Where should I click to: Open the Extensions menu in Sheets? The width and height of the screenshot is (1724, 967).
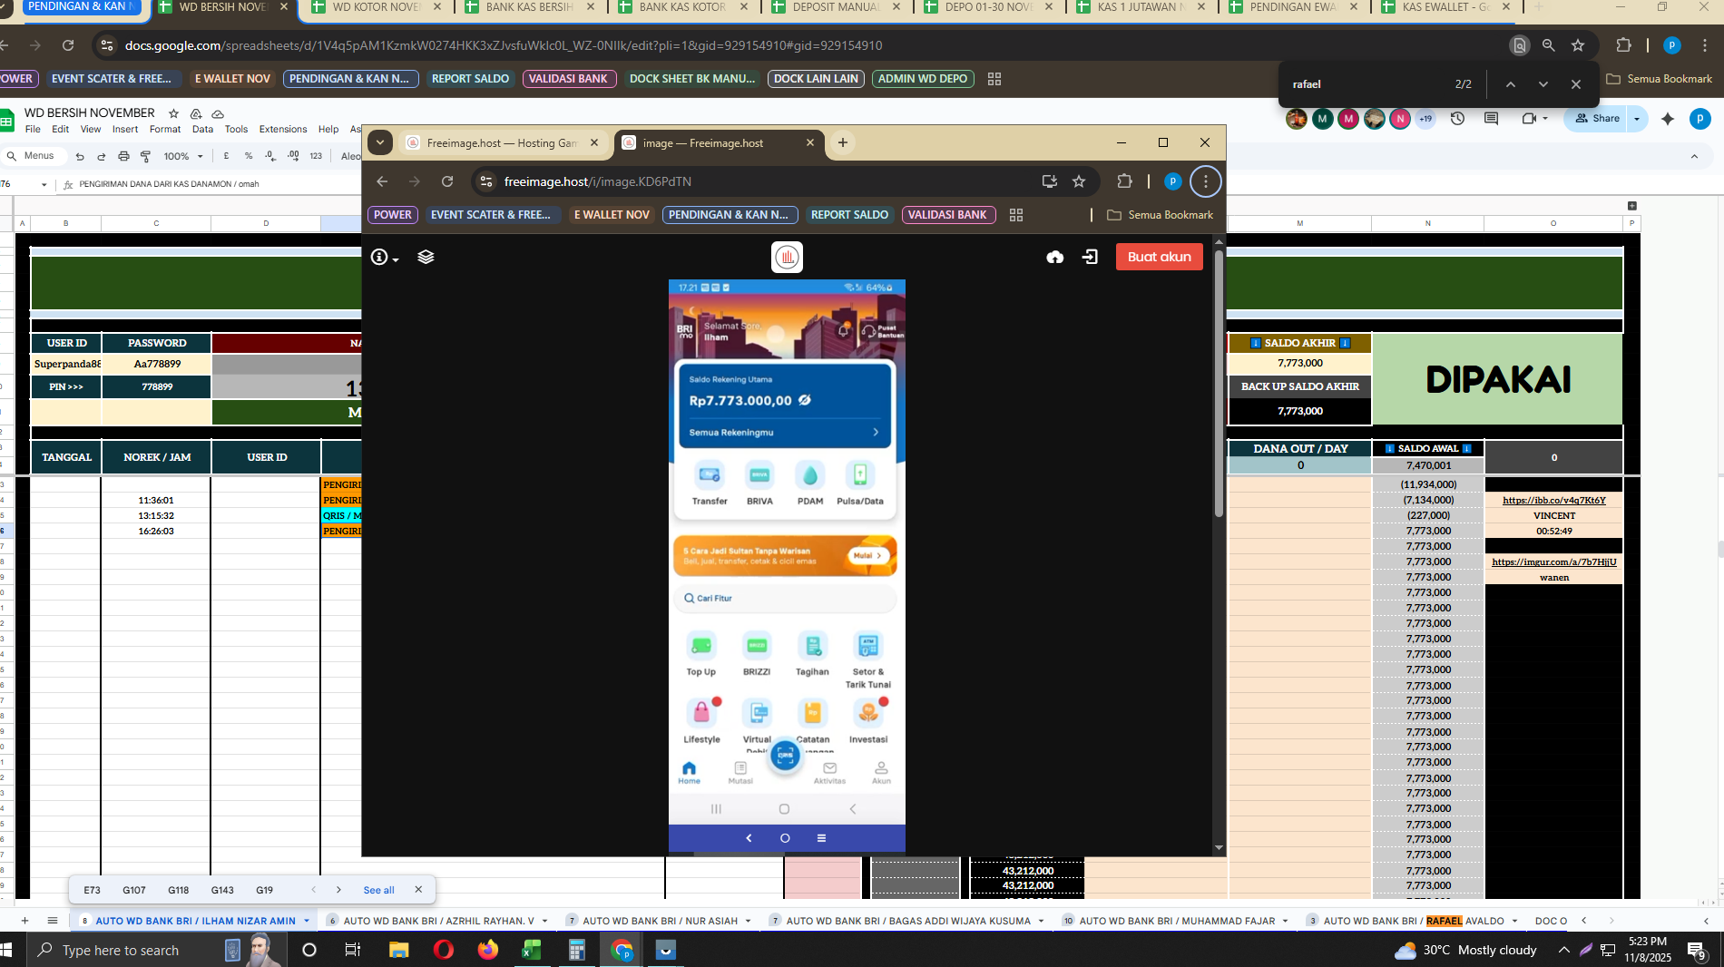point(283,129)
